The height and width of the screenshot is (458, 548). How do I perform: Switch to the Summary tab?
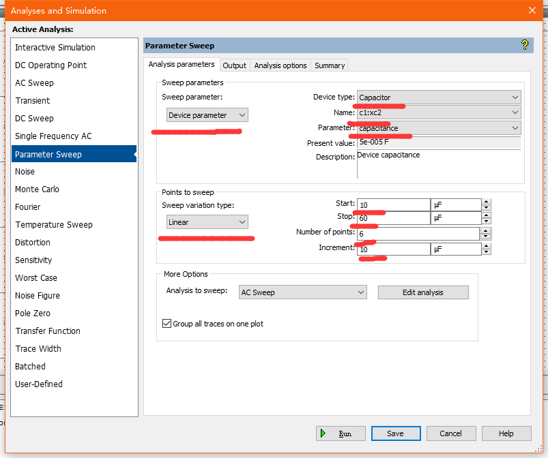coord(330,65)
